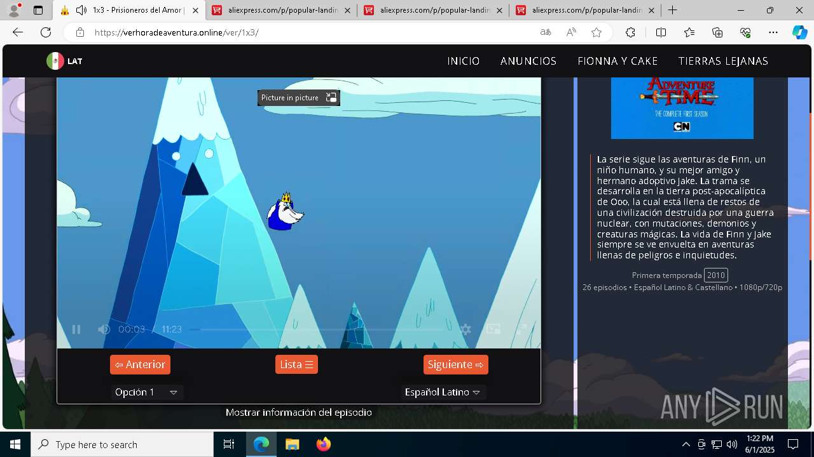This screenshot has width=814, height=457.
Task: Open a new browser tab
Action: 672,10
